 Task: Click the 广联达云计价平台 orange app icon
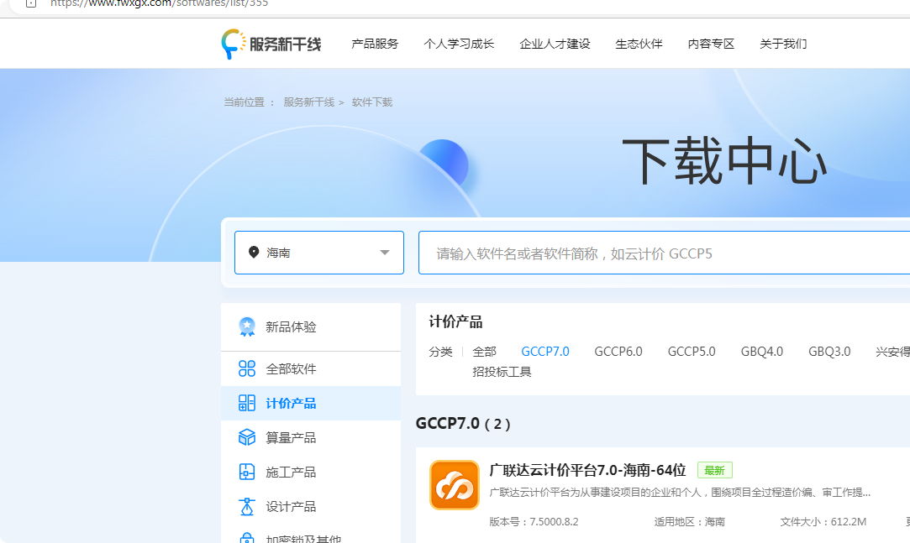tap(455, 485)
